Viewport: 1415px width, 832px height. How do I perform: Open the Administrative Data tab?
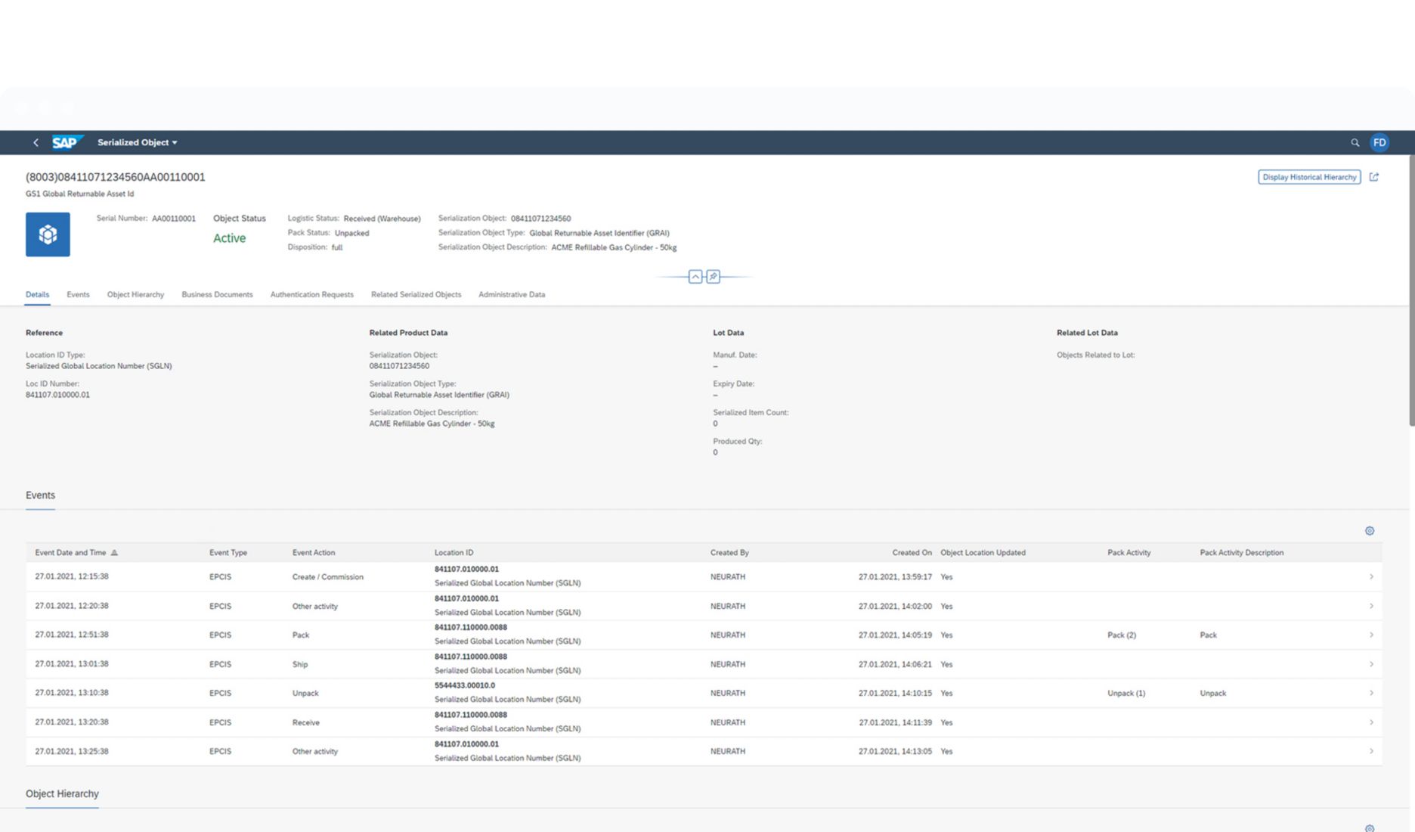click(x=511, y=295)
